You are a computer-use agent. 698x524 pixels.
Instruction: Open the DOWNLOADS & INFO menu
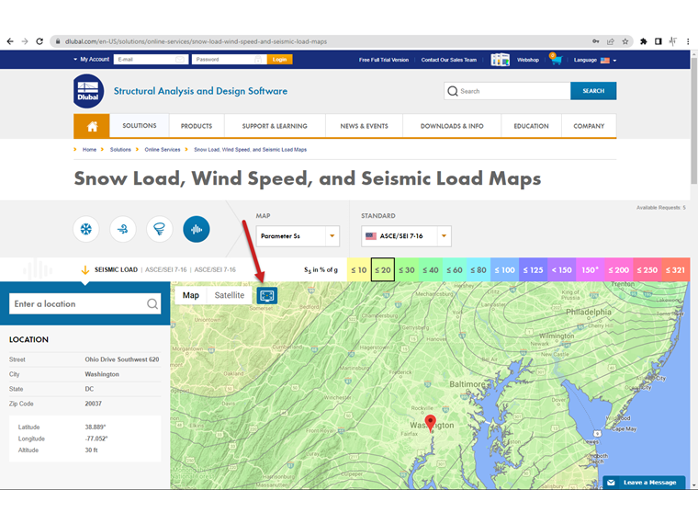click(452, 126)
